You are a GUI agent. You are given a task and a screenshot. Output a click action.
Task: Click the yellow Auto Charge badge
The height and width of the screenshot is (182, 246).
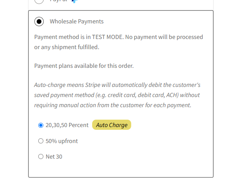point(112,125)
